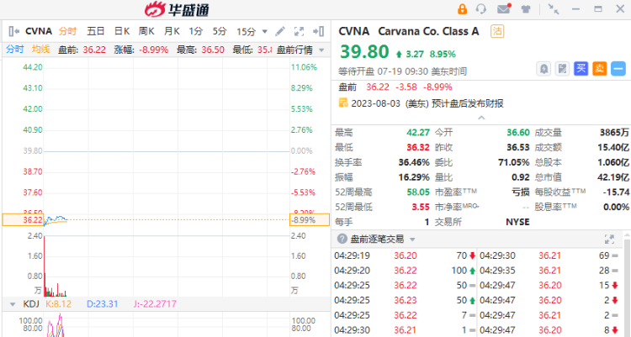Click the J:-22.2717 indicator value
631x337 pixels.
tap(155, 303)
